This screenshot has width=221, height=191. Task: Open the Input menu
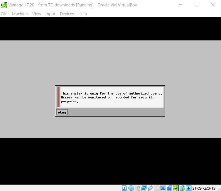50,14
